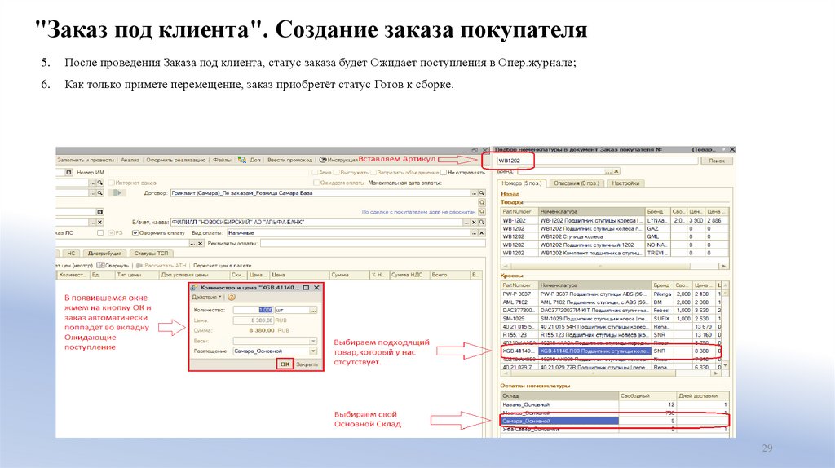
Task: Open unit selection button in Количество field
Action: click(x=313, y=310)
